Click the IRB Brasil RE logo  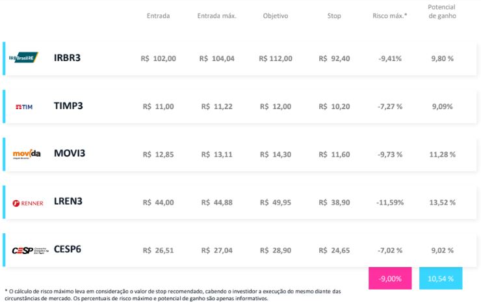(23, 57)
